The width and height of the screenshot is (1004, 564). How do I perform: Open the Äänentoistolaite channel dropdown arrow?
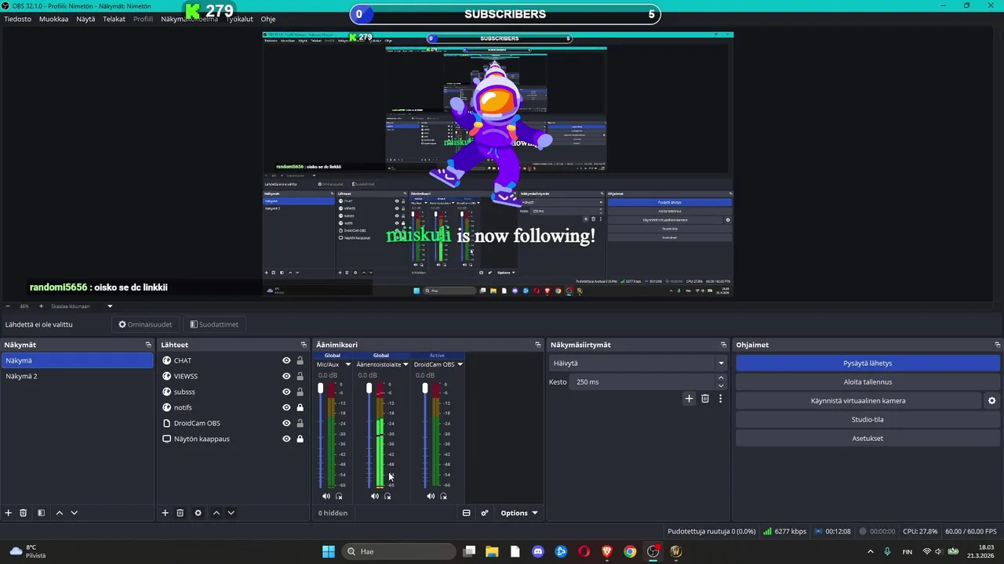tap(406, 364)
